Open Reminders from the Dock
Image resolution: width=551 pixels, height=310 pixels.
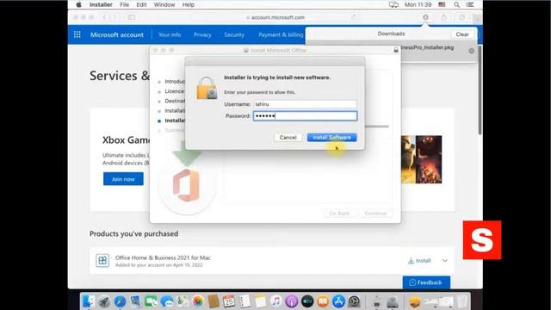coord(245,301)
